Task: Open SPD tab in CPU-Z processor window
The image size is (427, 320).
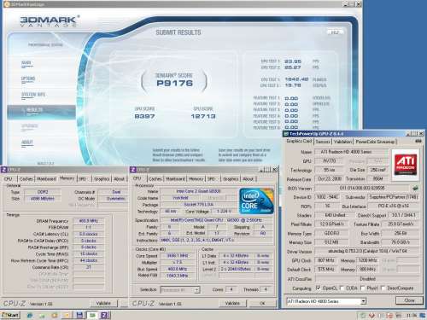Action: 211,179
